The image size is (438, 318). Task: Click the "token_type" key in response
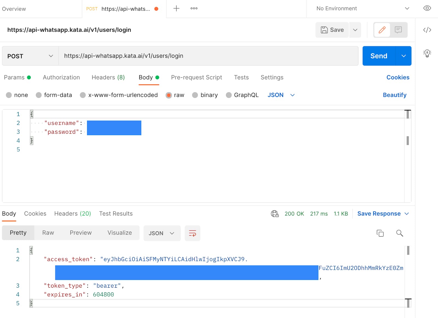click(x=65, y=286)
